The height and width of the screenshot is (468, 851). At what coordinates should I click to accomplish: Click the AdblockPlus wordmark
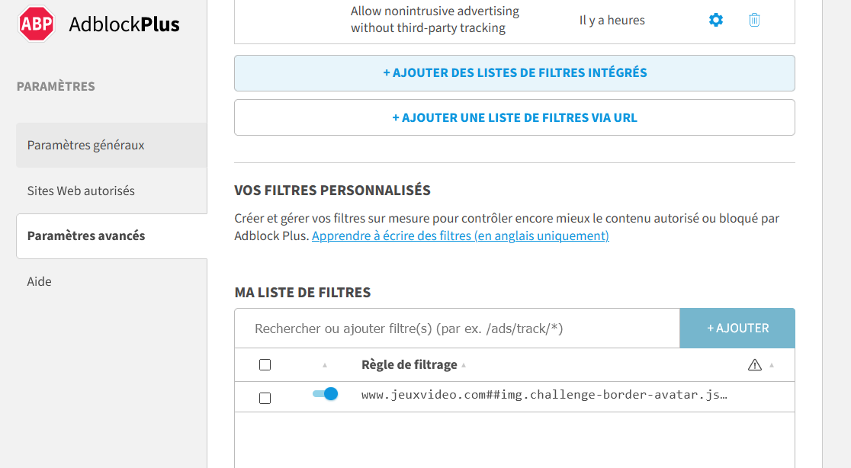(x=124, y=24)
